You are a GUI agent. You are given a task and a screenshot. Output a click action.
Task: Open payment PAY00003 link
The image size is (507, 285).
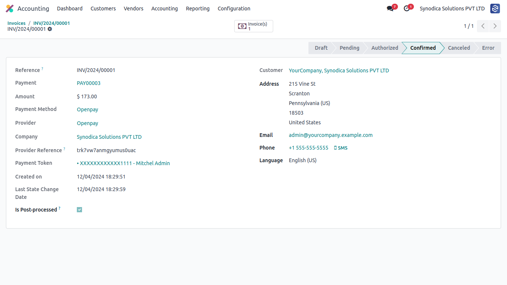tap(89, 83)
